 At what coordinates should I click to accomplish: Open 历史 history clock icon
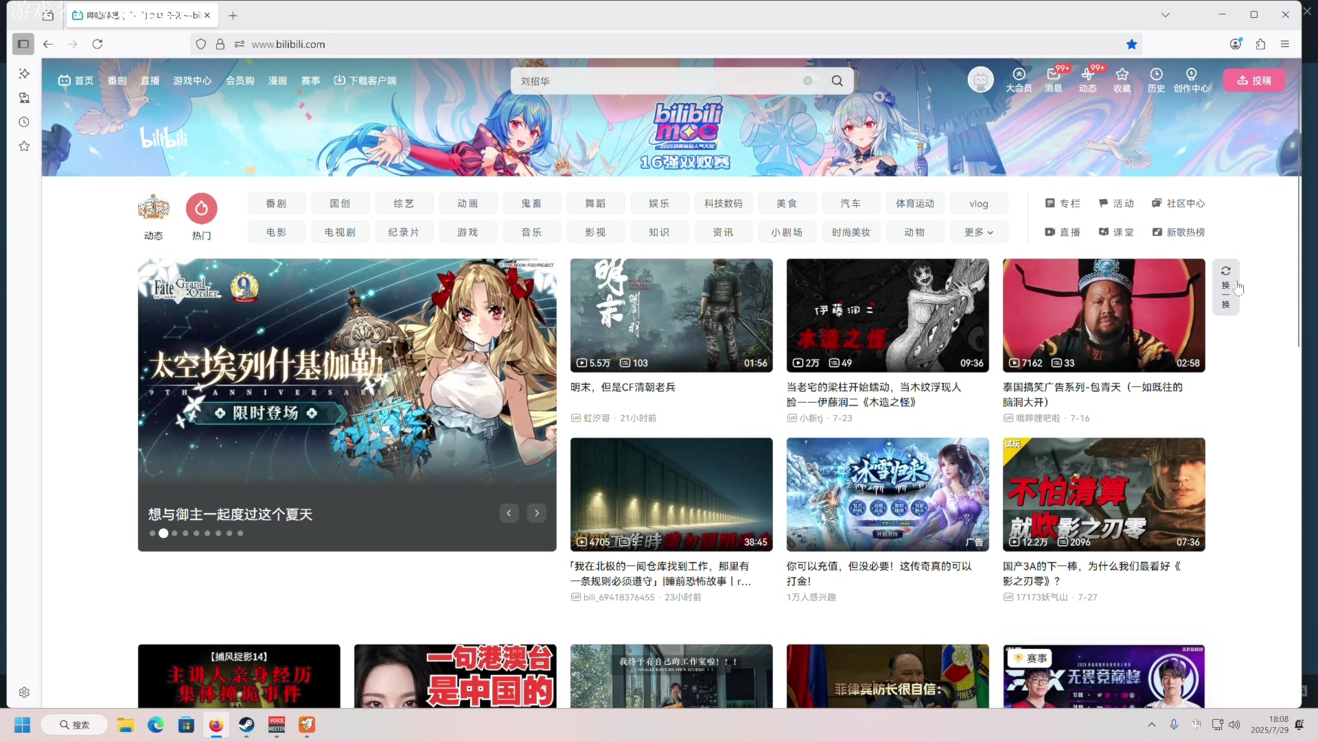click(x=1156, y=80)
